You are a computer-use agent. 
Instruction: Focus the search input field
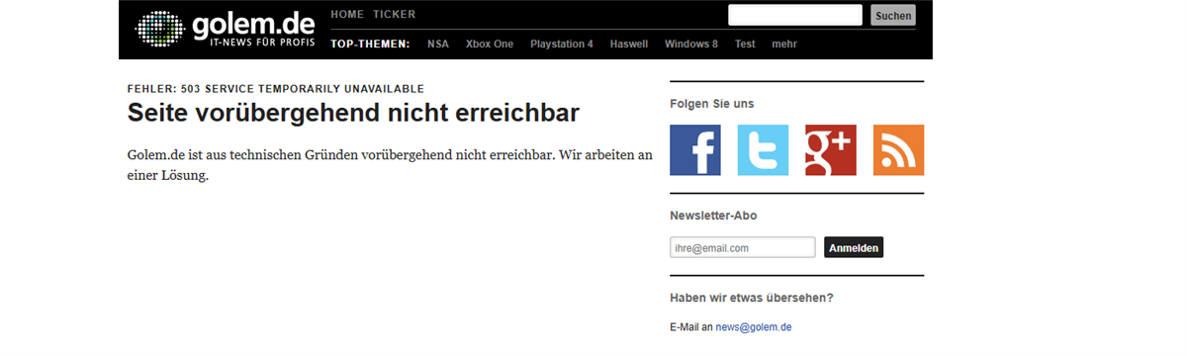[795, 15]
